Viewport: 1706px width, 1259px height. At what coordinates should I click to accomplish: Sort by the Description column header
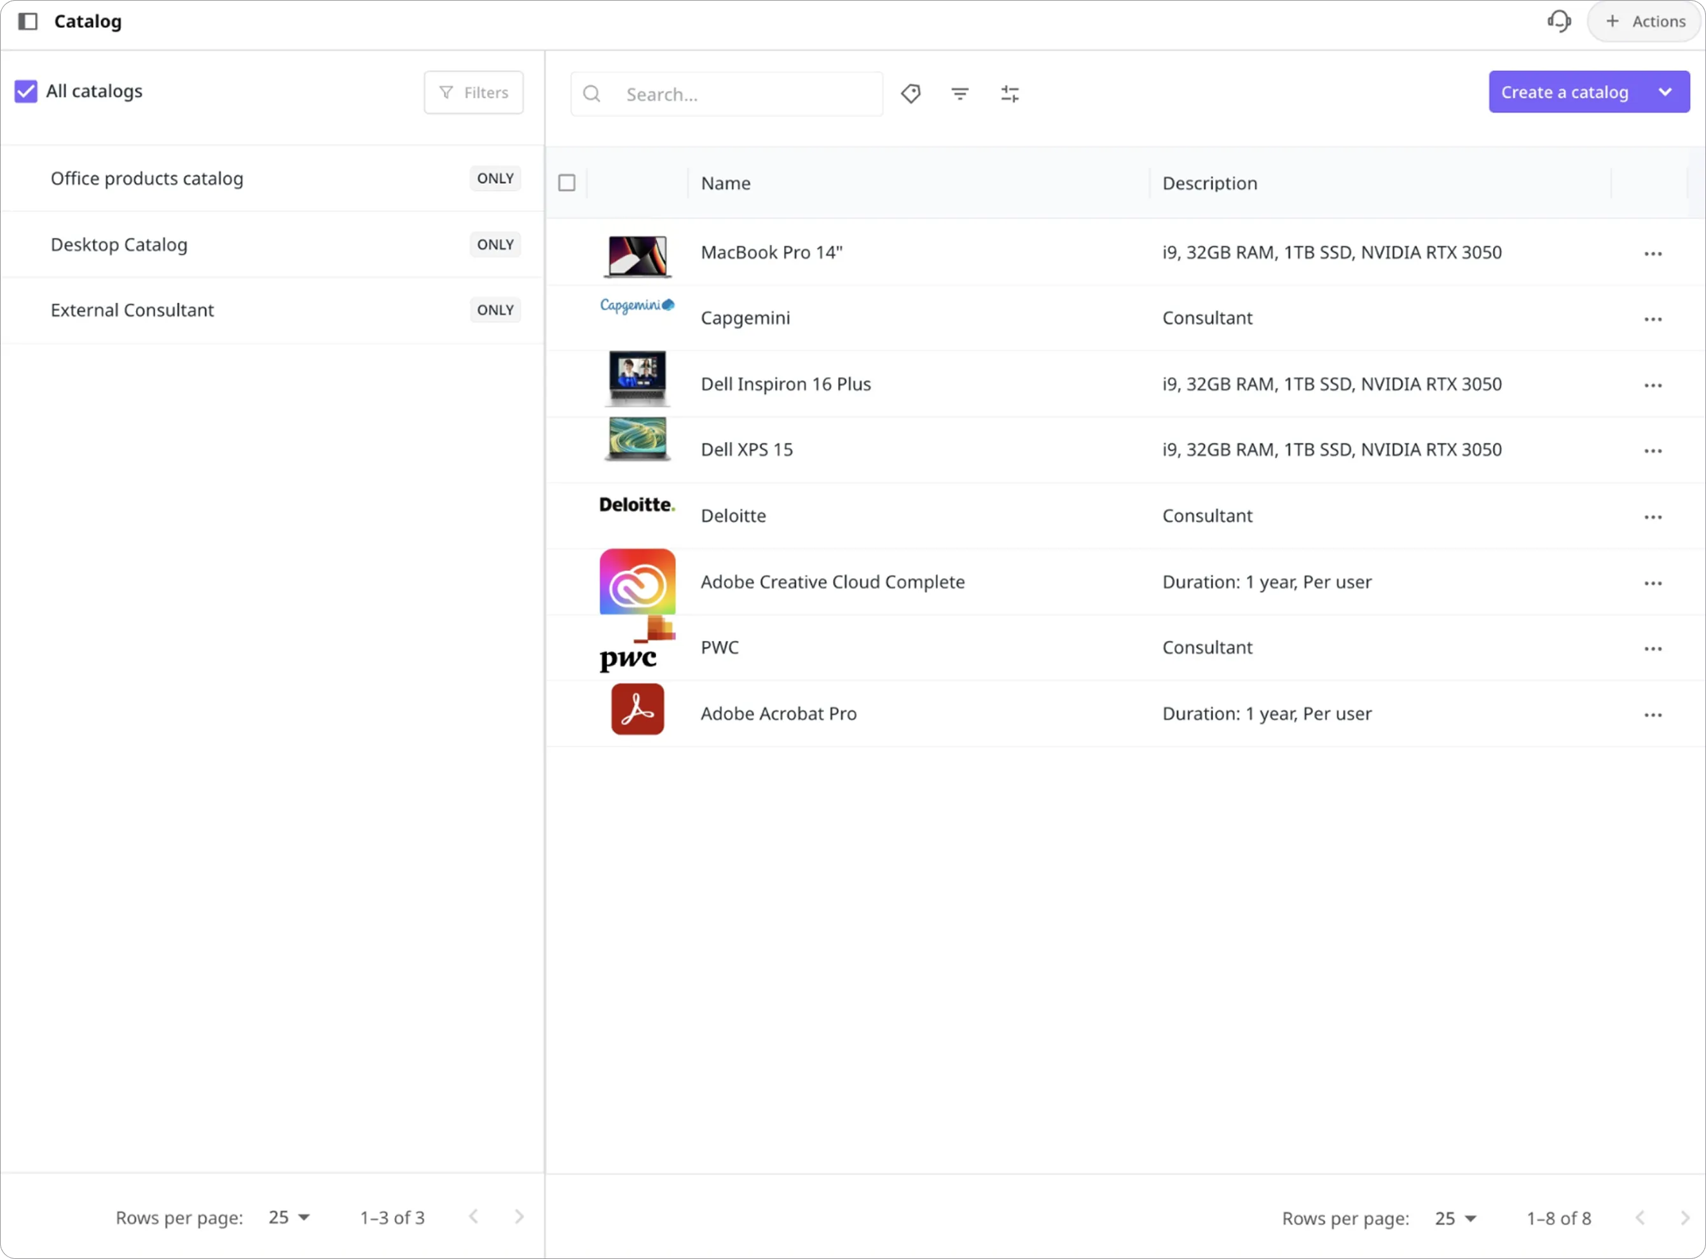click(x=1210, y=184)
